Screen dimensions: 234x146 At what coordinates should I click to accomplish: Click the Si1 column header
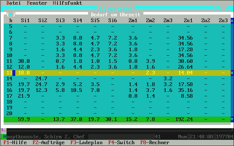[25, 20]
